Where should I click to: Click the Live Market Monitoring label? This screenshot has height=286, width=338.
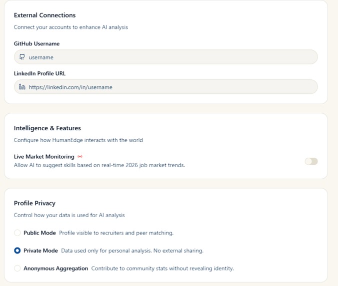click(x=44, y=157)
